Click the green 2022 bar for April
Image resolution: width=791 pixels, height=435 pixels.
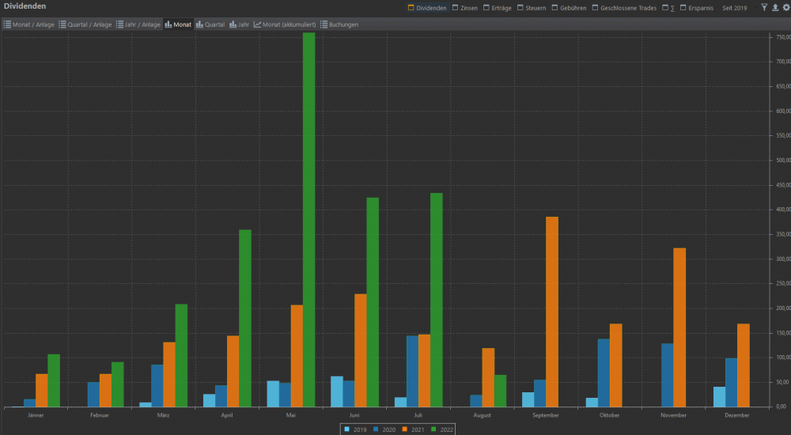click(x=245, y=319)
